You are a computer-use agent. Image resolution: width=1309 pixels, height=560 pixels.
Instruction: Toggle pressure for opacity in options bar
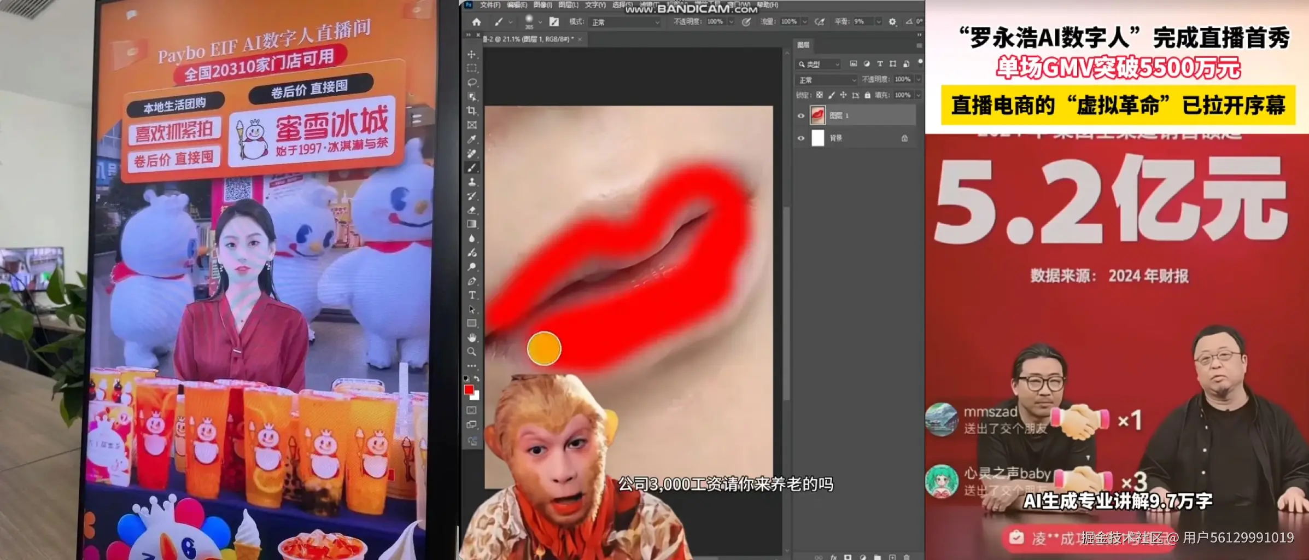[746, 22]
